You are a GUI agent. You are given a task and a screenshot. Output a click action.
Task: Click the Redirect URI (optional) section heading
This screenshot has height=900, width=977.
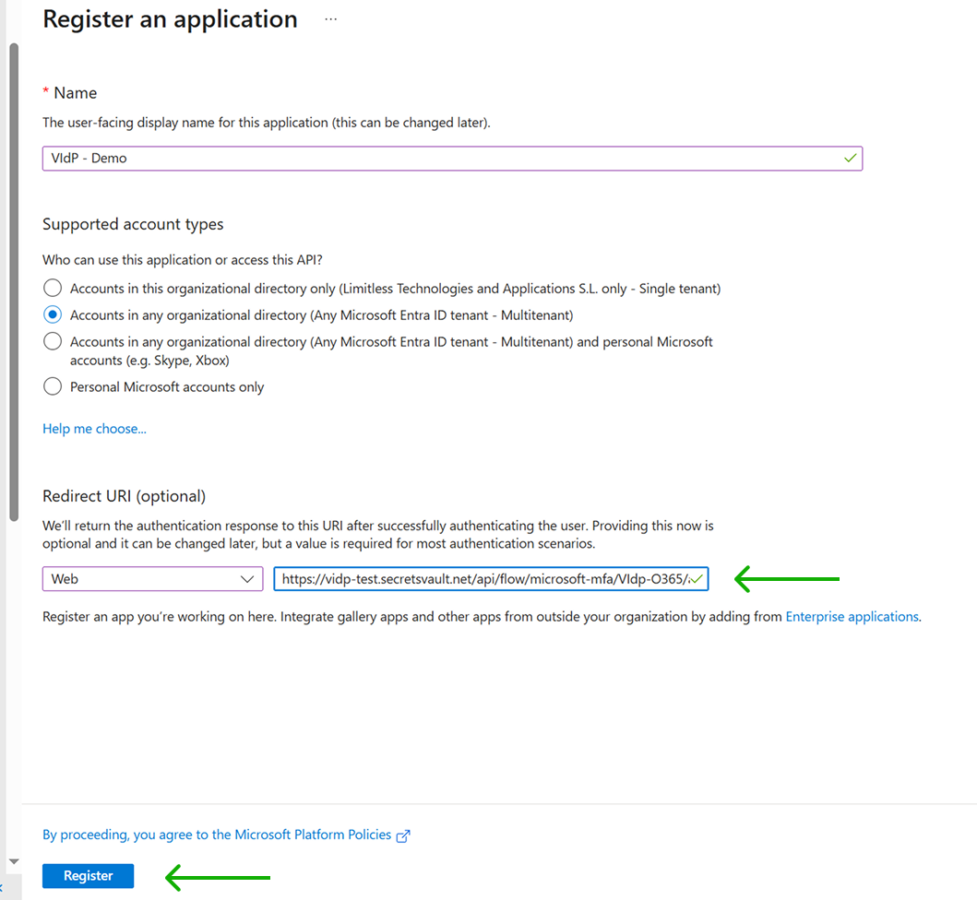click(x=124, y=496)
